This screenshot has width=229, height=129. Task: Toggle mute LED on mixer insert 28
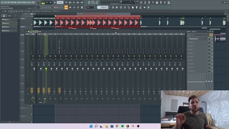(x=181, y=56)
